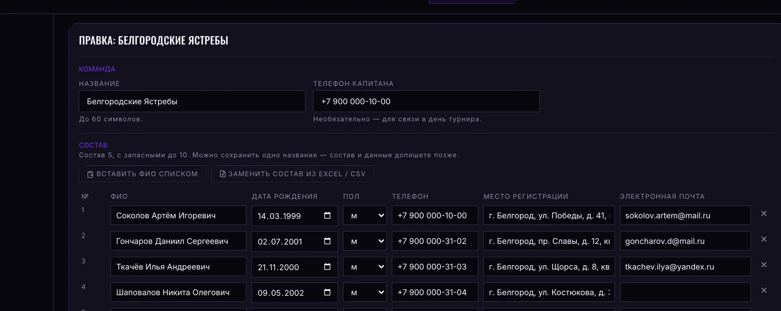Edit team name field Белгородские Ястребы
Image resolution: width=781 pixels, height=311 pixels.
point(192,101)
